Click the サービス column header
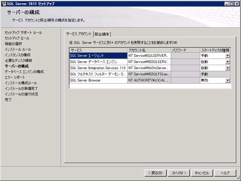Image resolution: width=241 pixels, height=181 pixels. (98, 50)
